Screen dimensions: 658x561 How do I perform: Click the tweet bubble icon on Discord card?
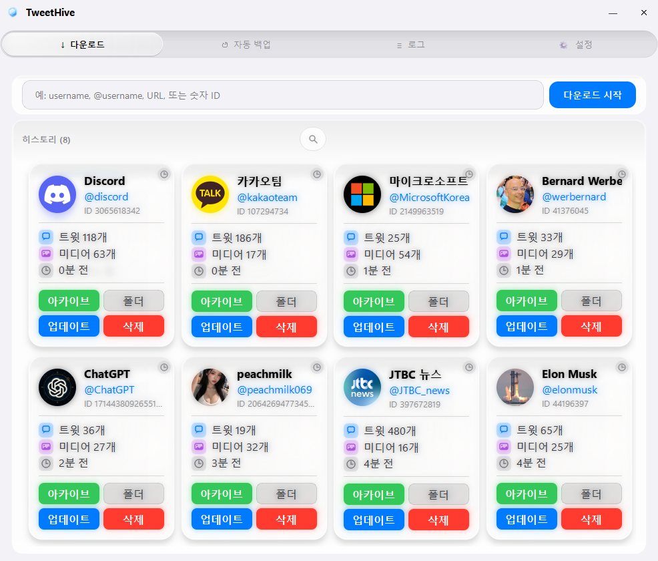46,237
